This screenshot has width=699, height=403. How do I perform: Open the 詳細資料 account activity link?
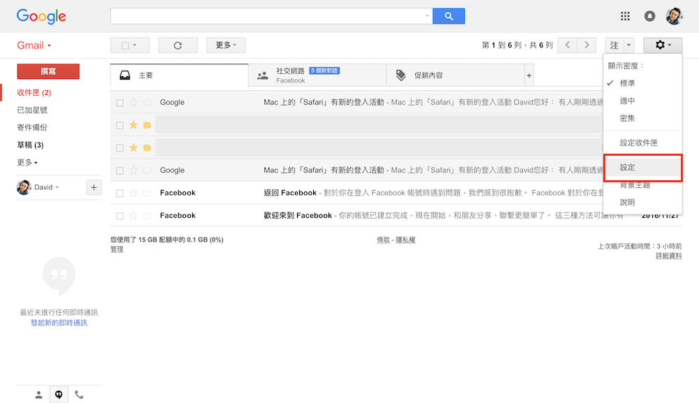[668, 256]
